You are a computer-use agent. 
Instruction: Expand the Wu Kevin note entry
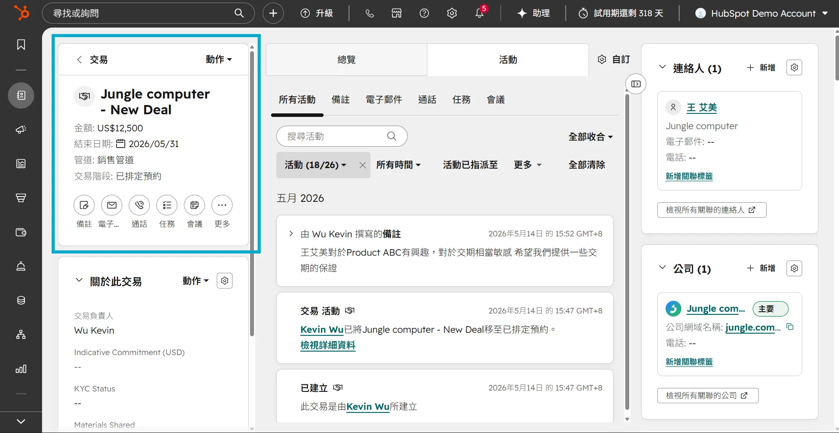pos(291,234)
